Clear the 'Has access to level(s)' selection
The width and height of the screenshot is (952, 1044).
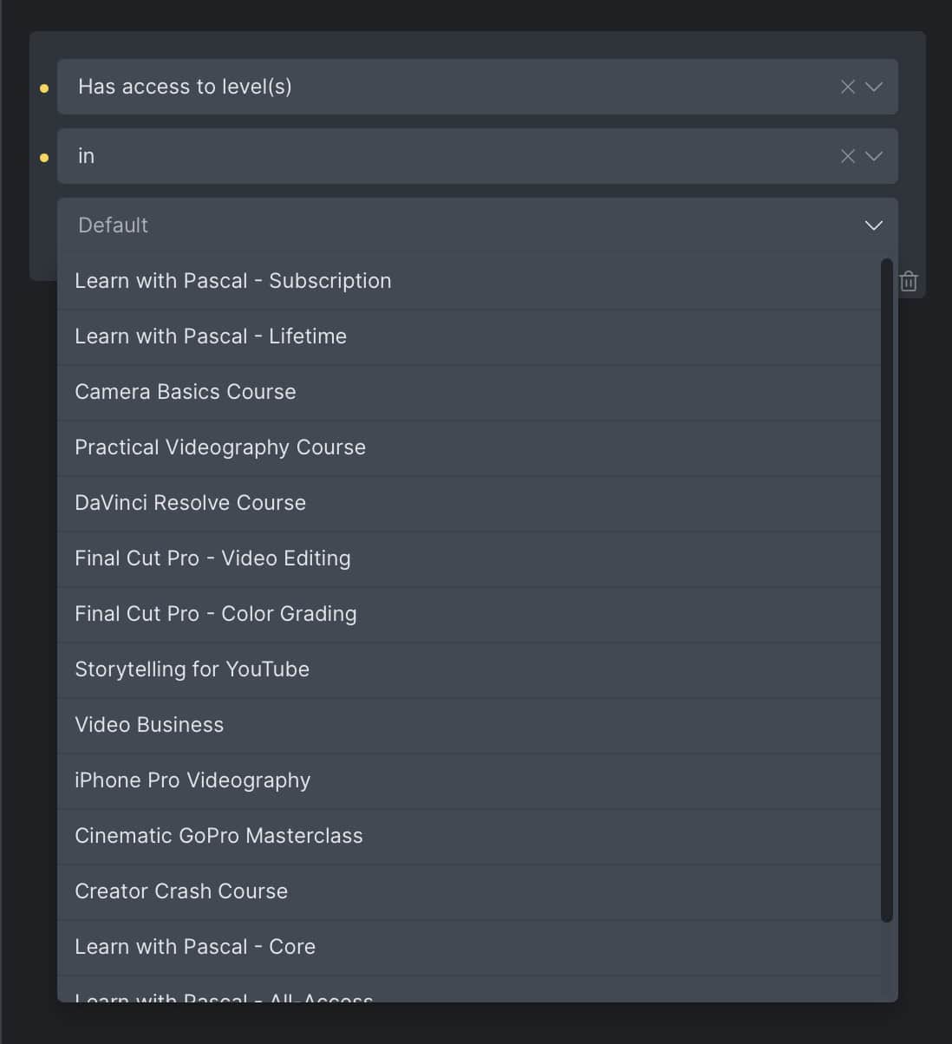point(847,87)
